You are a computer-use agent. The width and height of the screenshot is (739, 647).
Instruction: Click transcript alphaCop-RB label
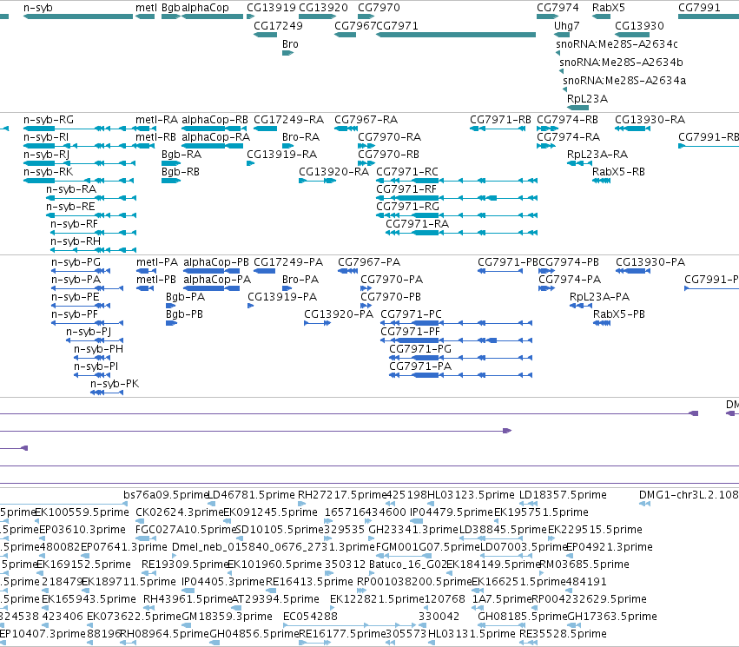(214, 120)
